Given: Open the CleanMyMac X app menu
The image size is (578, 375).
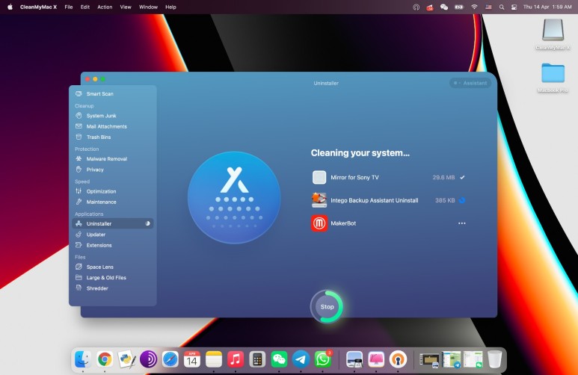Looking at the screenshot, I should coord(38,7).
